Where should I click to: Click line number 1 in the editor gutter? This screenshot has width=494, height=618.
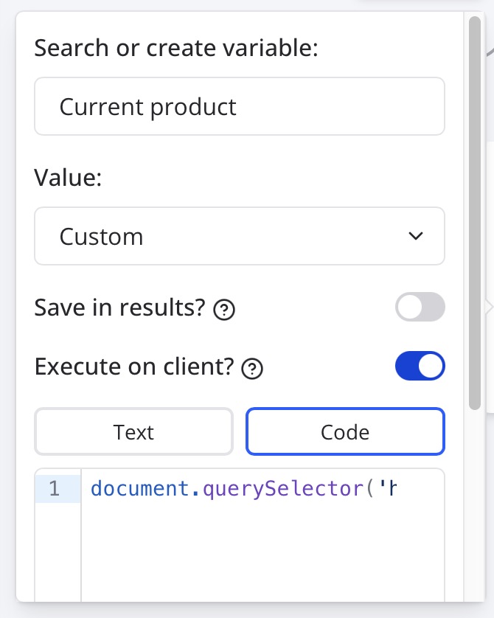pyautogui.click(x=54, y=488)
